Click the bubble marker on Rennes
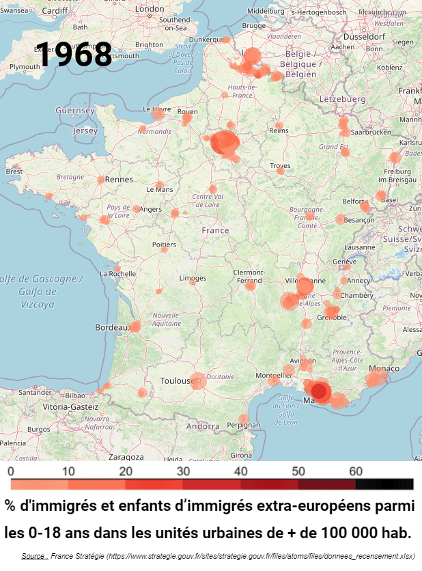422x571 pixels. click(100, 180)
